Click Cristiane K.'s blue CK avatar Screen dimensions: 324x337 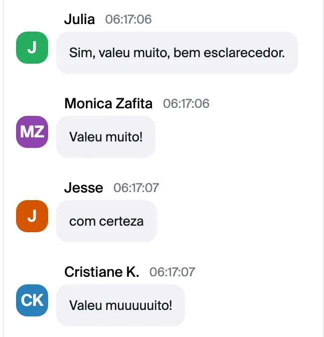(32, 300)
